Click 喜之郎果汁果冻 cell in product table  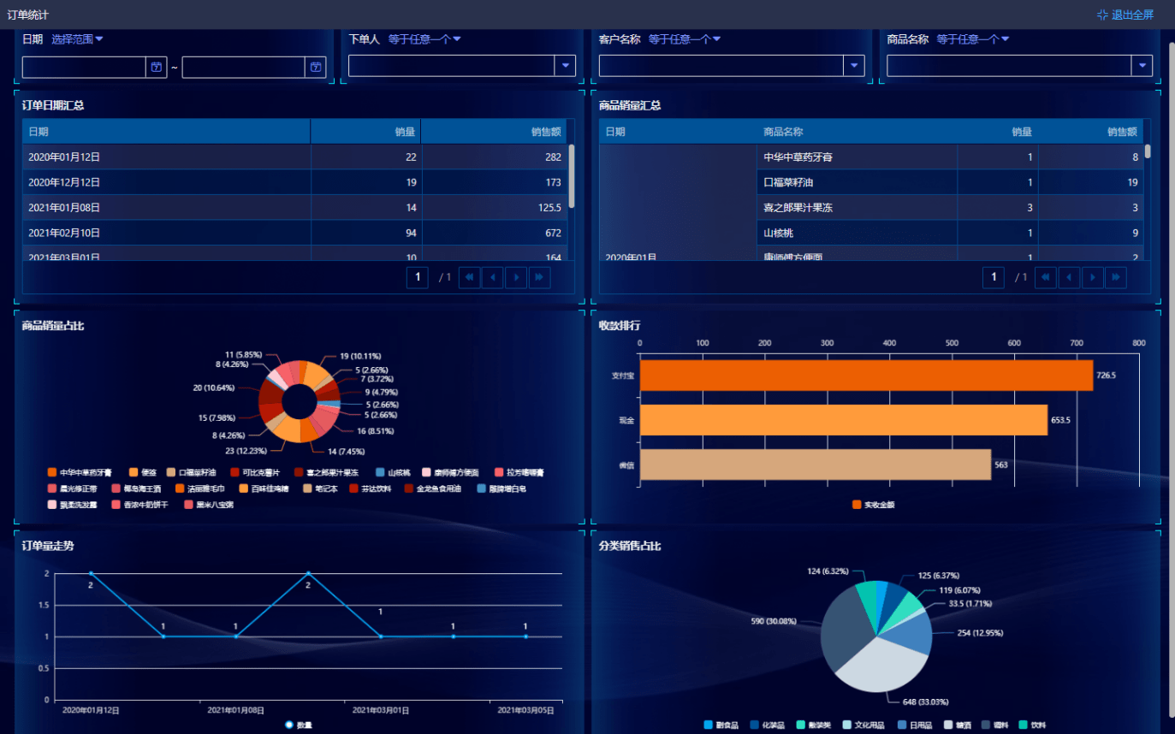[x=857, y=208]
